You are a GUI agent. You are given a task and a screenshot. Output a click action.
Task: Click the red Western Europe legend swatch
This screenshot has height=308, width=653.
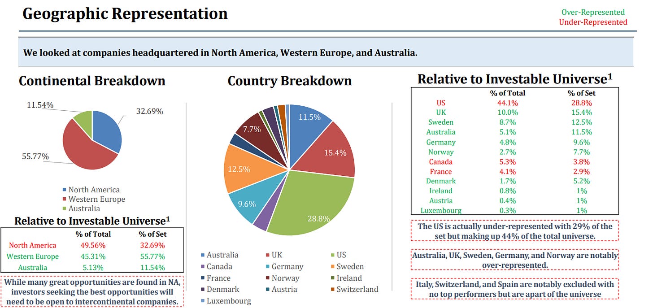[65, 199]
